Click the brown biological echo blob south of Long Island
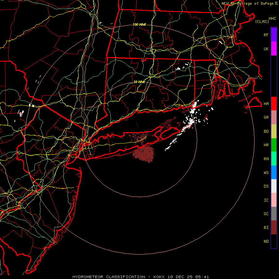The image size is (279, 279). coord(144,154)
